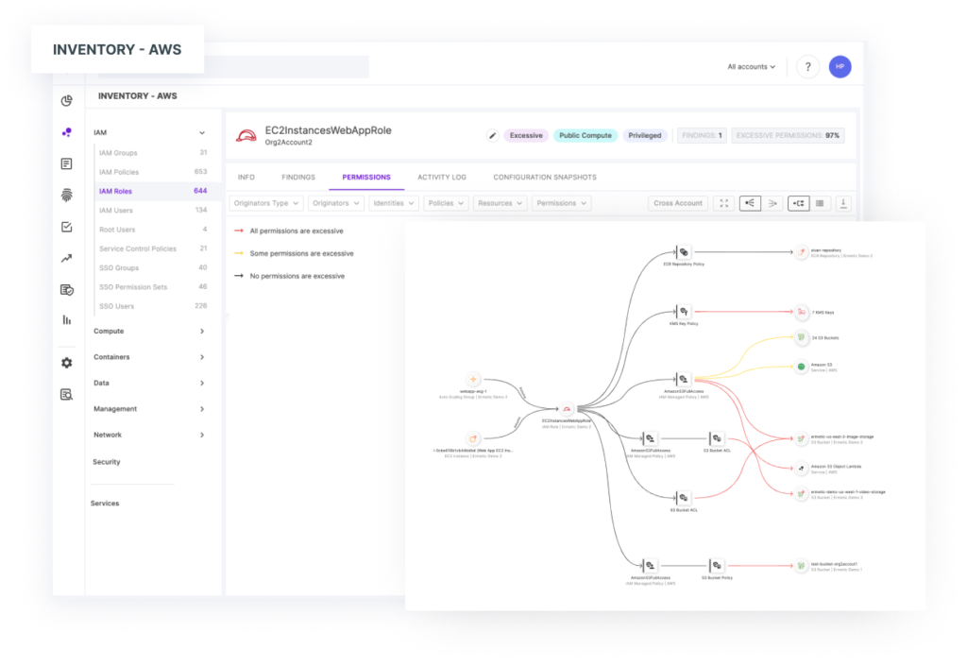This screenshot has width=967, height=667.
Task: Switch to the FINDINGS tab
Action: pyautogui.click(x=298, y=177)
